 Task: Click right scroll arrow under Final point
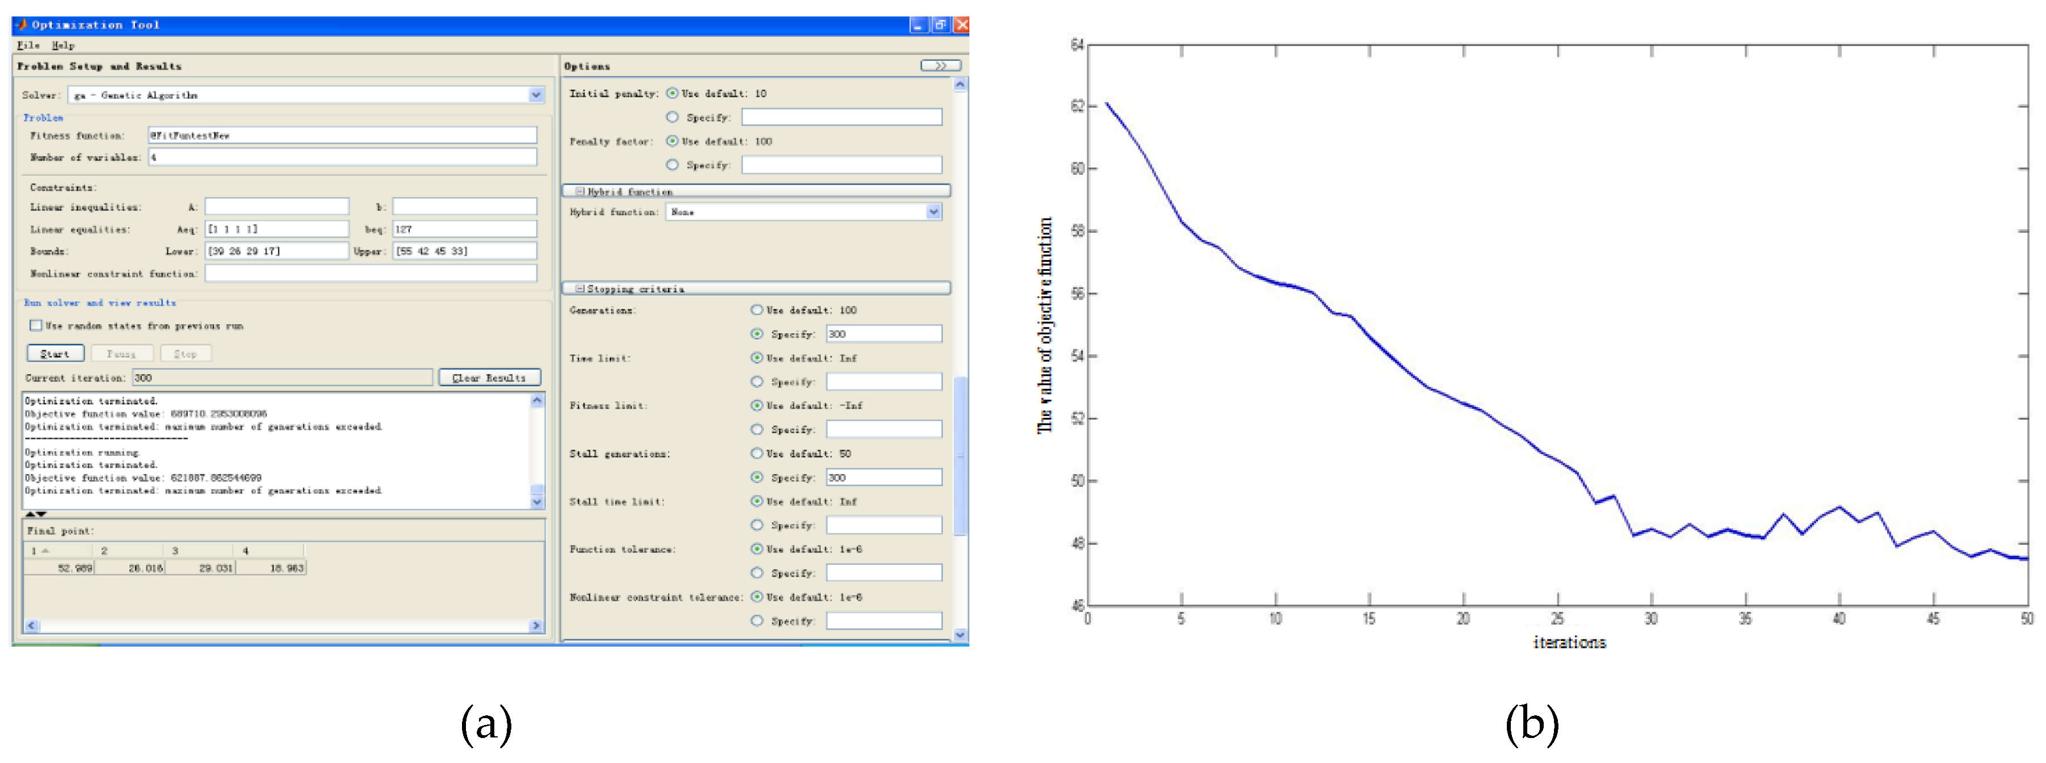tap(536, 626)
